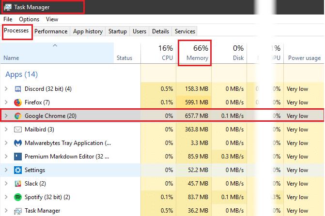Image resolution: width=325 pixels, height=216 pixels.
Task: Click the Task Manager row icon
Action: [18, 211]
